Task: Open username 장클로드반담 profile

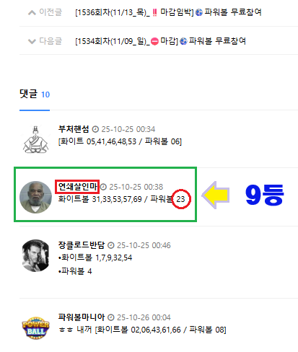Action: (82, 245)
